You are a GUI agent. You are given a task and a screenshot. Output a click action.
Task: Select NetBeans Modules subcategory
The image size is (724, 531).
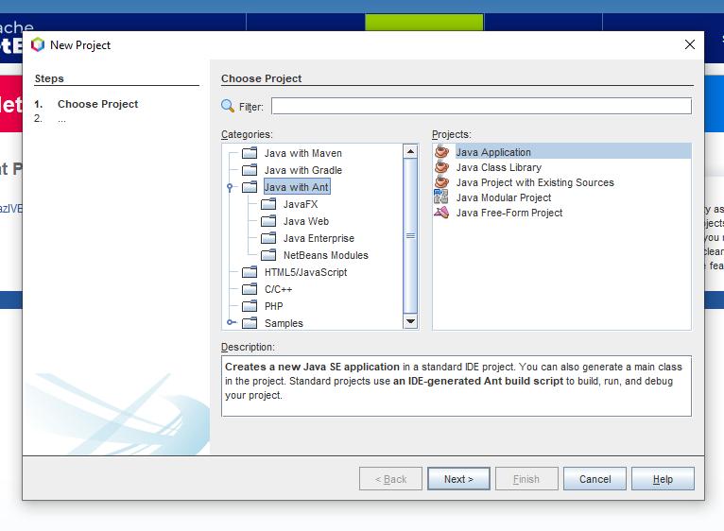pos(325,255)
